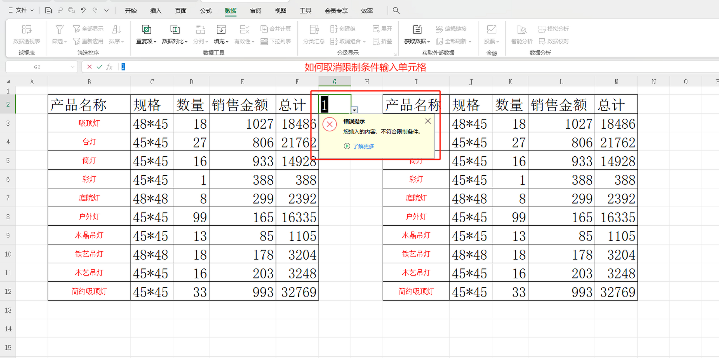Expand Ungroup (取消组合) dropdown
719x358 pixels.
(365, 42)
